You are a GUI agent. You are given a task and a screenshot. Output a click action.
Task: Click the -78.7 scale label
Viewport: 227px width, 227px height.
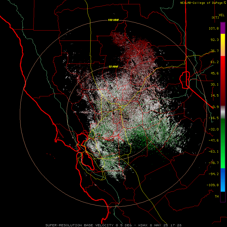click(x=214, y=163)
